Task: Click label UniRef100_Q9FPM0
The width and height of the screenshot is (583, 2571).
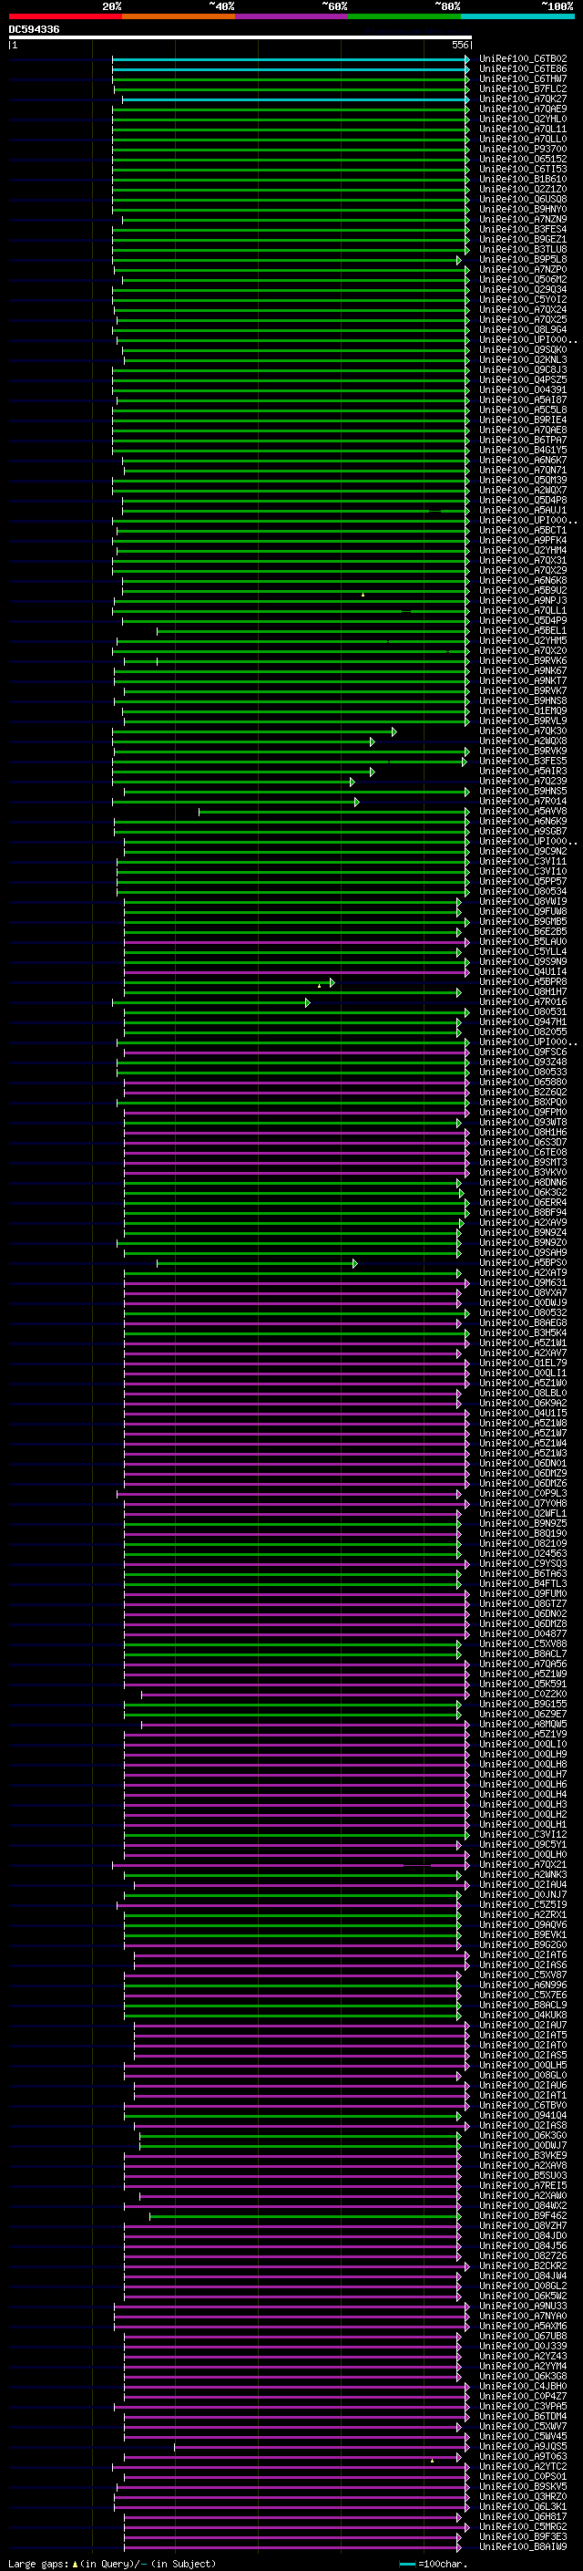Action: pyautogui.click(x=523, y=1112)
